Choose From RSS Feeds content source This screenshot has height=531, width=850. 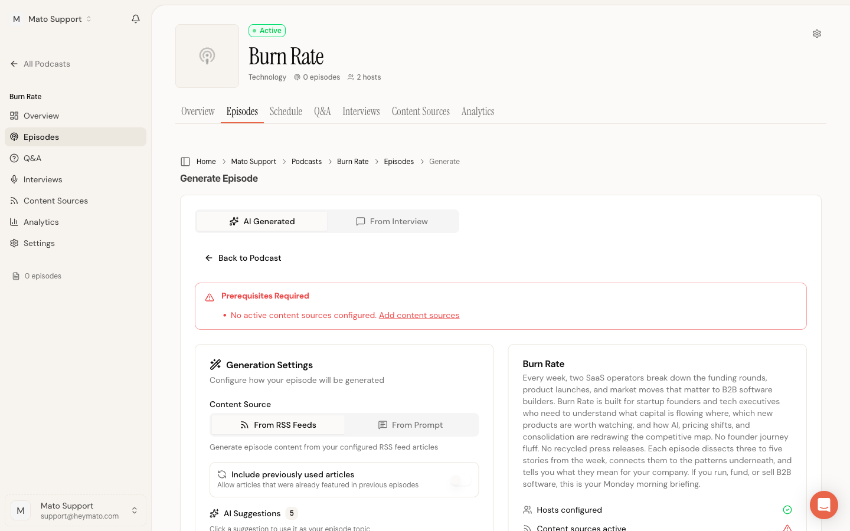(278, 425)
